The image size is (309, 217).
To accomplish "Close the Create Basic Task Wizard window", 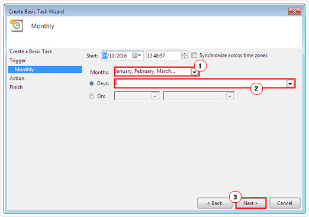I will [294, 12].
